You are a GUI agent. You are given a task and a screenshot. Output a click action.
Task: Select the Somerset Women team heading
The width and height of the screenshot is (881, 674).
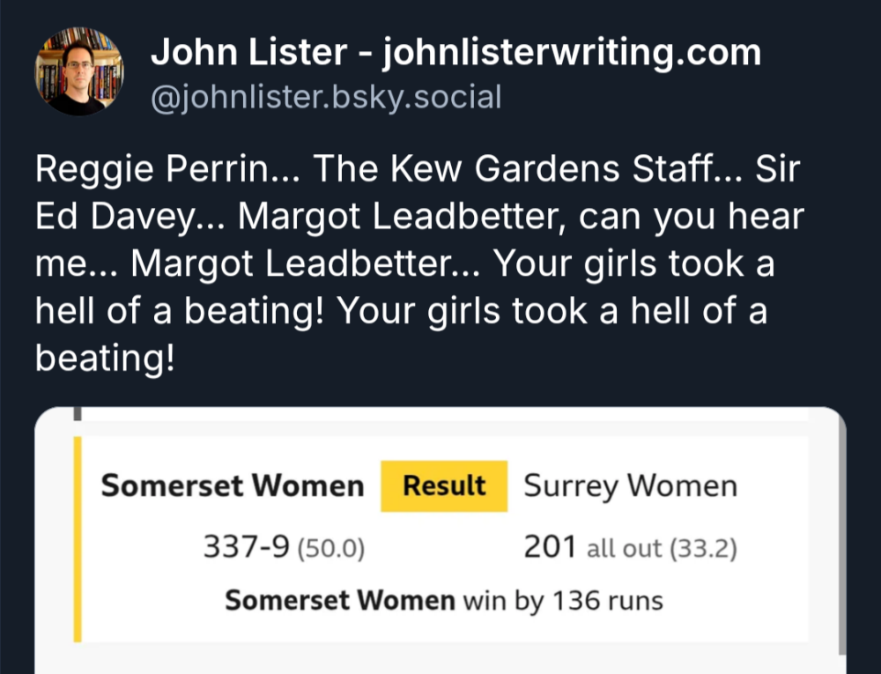coord(233,485)
